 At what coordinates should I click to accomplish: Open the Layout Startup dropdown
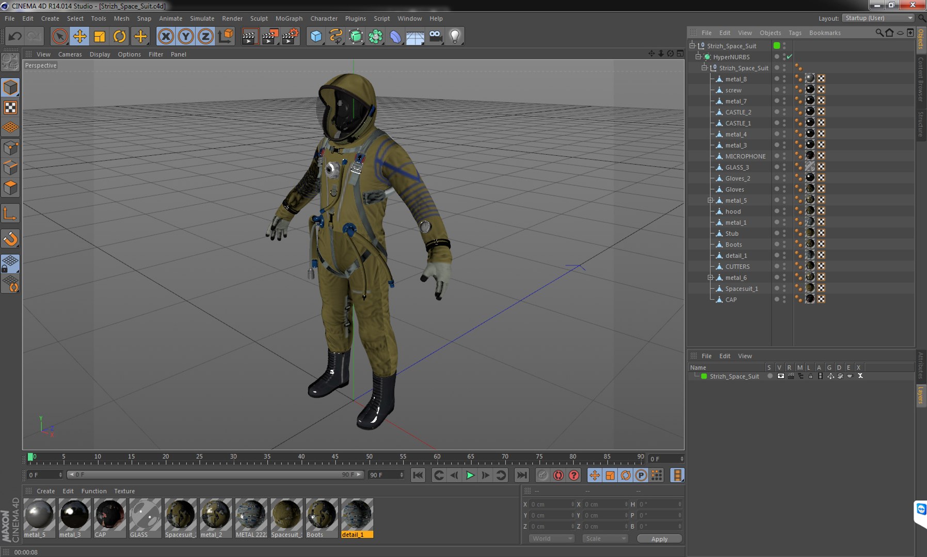pos(878,18)
